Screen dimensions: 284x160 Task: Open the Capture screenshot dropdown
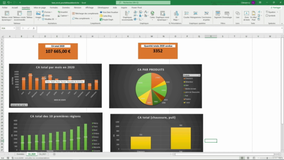(63, 16)
